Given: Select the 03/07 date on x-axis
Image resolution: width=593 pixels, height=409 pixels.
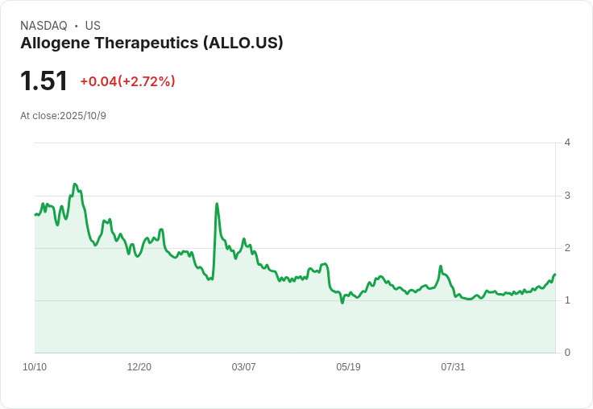Looking at the screenshot, I should click(x=243, y=367).
